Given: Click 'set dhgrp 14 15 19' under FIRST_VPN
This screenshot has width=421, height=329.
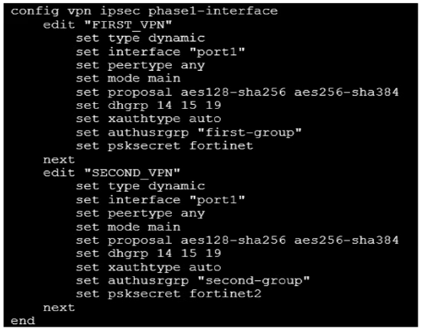Looking at the screenshot, I should click(x=149, y=105).
